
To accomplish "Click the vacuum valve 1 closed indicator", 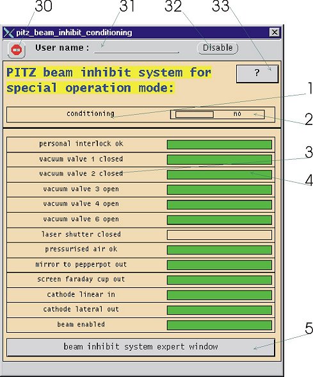I will [x=220, y=160].
